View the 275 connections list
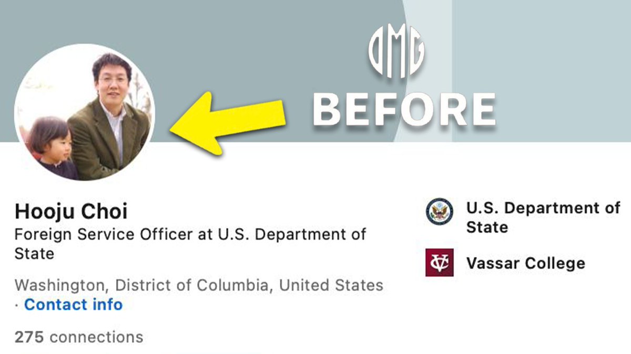Viewport: 631px width, 354px height. coord(79,337)
